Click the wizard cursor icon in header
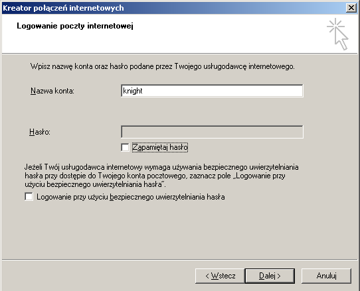Screen dimensions: 360x291 337,34
